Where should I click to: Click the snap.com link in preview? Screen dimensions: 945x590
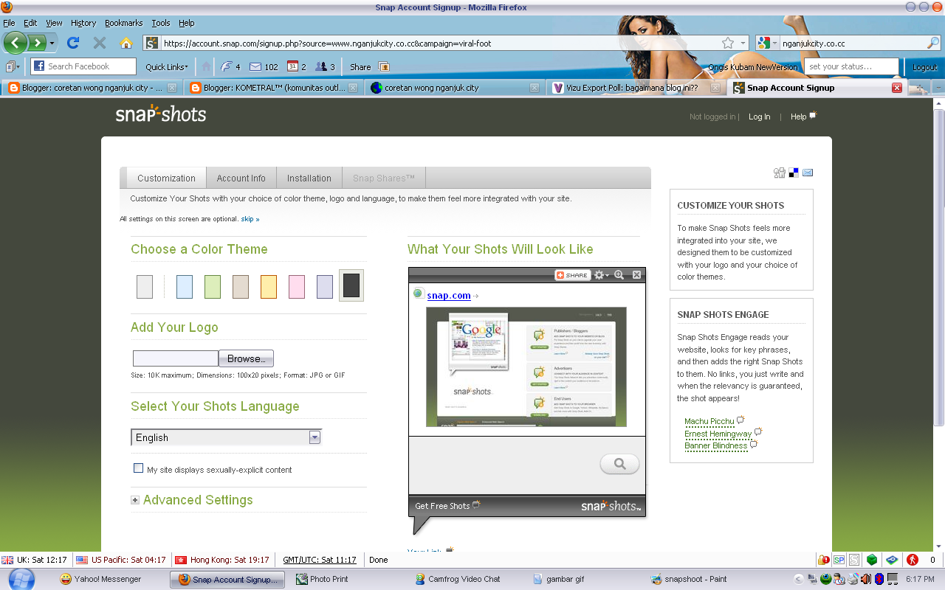tap(448, 295)
